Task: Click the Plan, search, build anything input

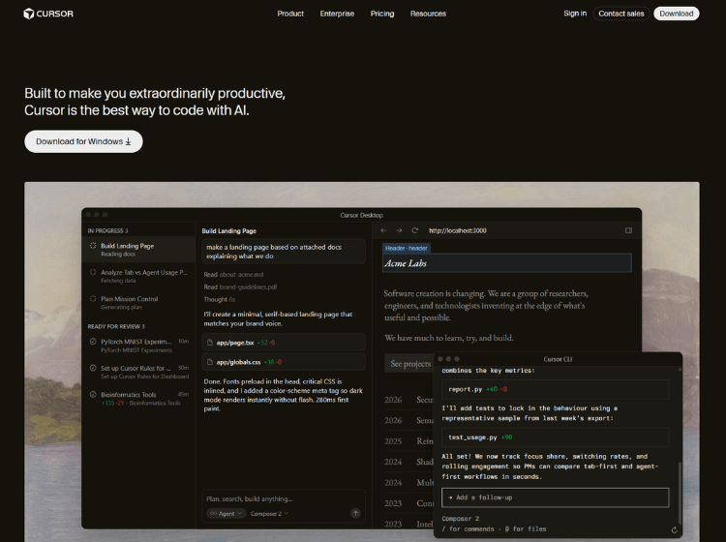Action: tap(284, 499)
